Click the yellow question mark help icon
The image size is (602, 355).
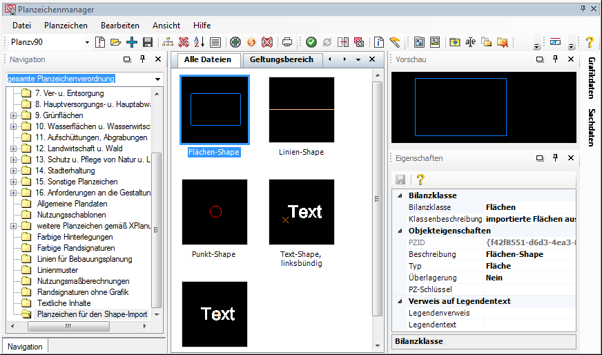[589, 42]
